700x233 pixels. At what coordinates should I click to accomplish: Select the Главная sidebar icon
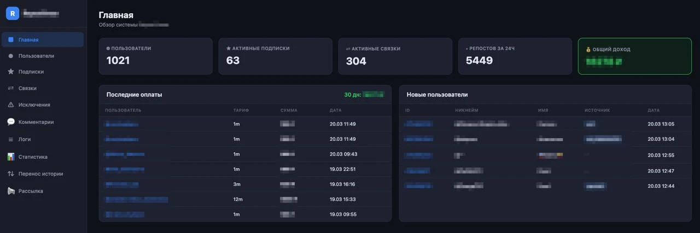(x=11, y=40)
